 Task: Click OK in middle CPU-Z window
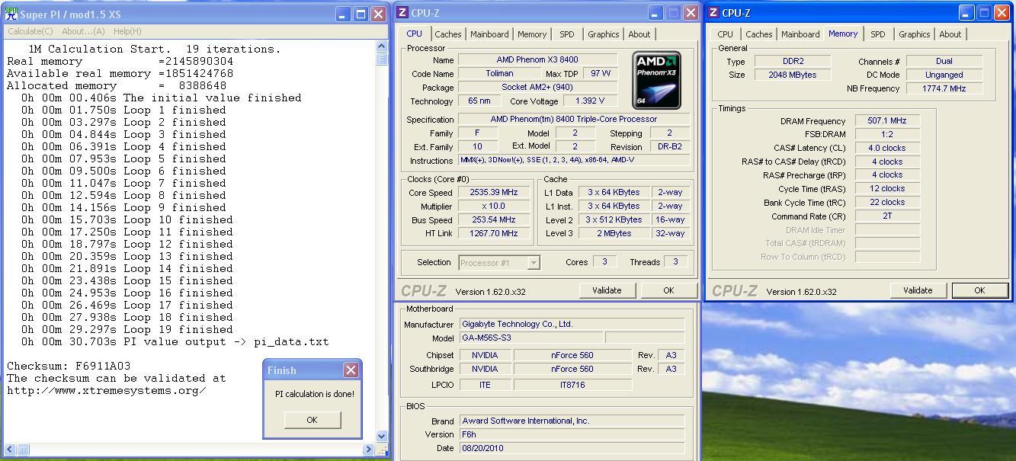tap(668, 290)
